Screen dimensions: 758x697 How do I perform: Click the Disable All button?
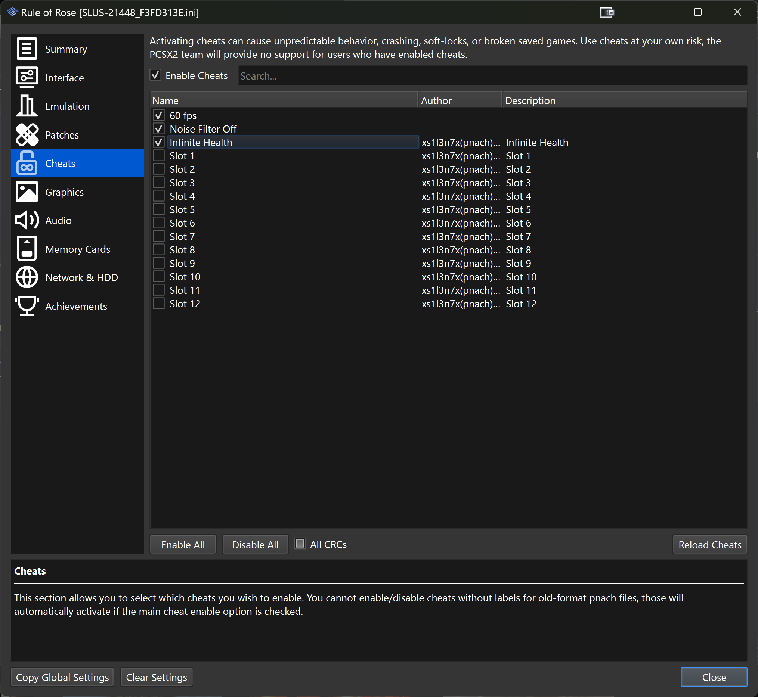(255, 545)
